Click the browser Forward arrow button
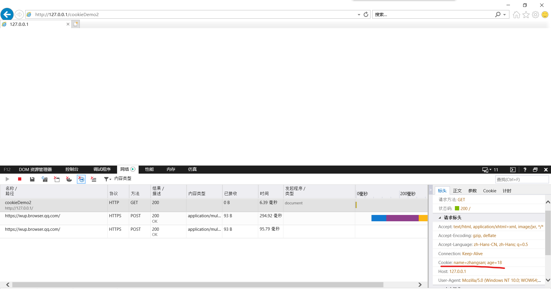 (x=19, y=14)
